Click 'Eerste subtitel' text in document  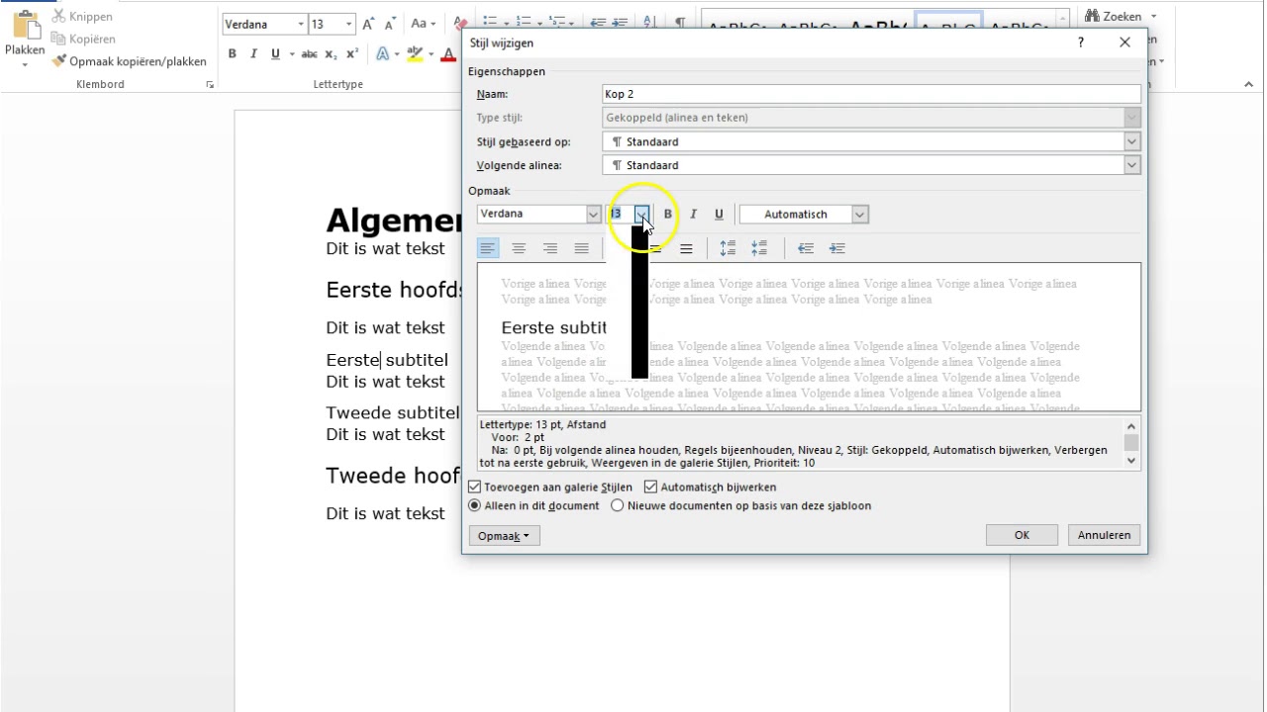point(387,360)
